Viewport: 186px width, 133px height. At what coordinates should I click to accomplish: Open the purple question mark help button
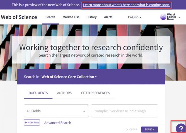(x=181, y=128)
